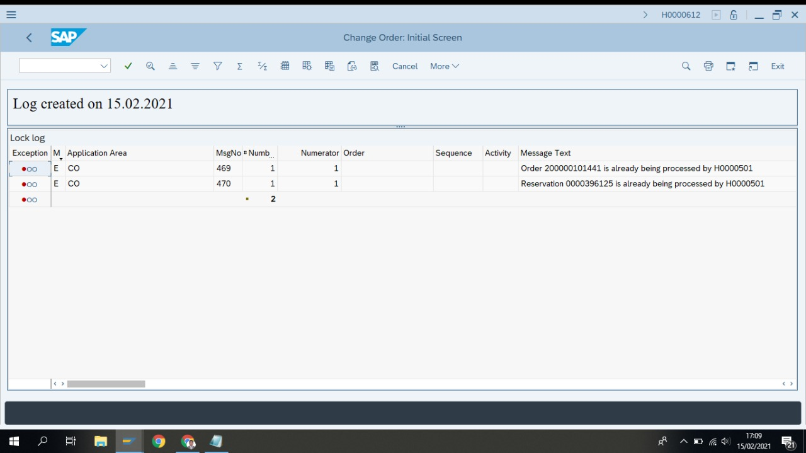
Task: Open the Print icon in toolbar
Action: 708,66
